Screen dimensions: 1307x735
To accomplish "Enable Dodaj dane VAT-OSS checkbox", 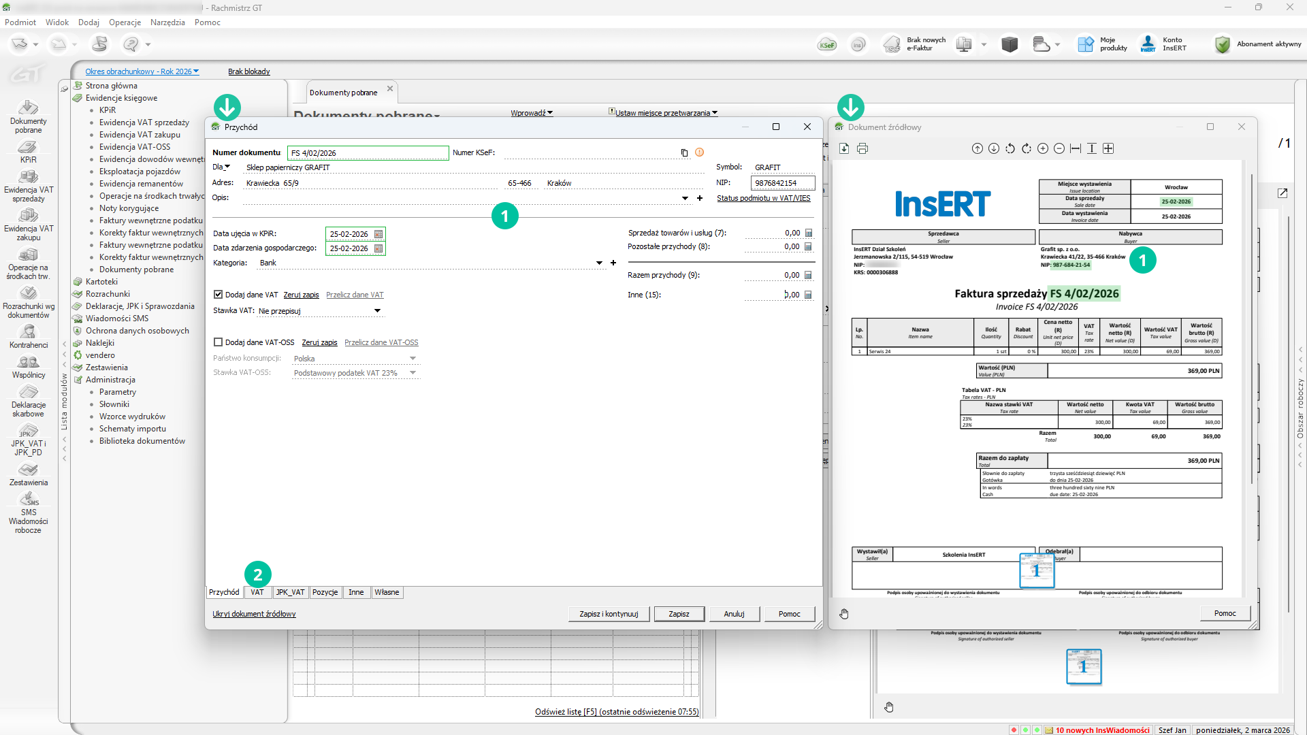I will (219, 342).
